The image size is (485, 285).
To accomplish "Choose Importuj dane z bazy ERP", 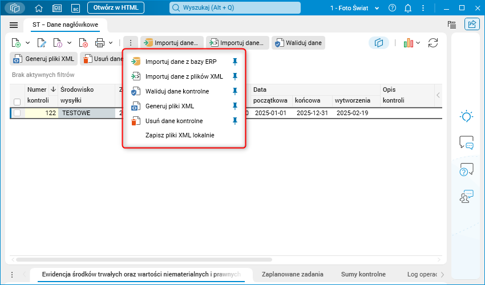I will 184,62.
